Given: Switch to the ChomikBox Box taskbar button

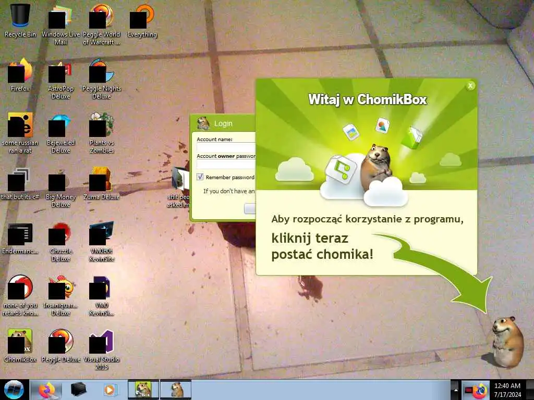Looking at the screenshot, I should click(143, 390).
